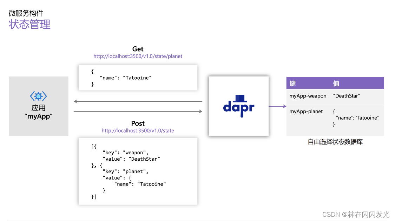Click the Post request JSON code box
The width and height of the screenshot is (395, 221).
pos(138,171)
